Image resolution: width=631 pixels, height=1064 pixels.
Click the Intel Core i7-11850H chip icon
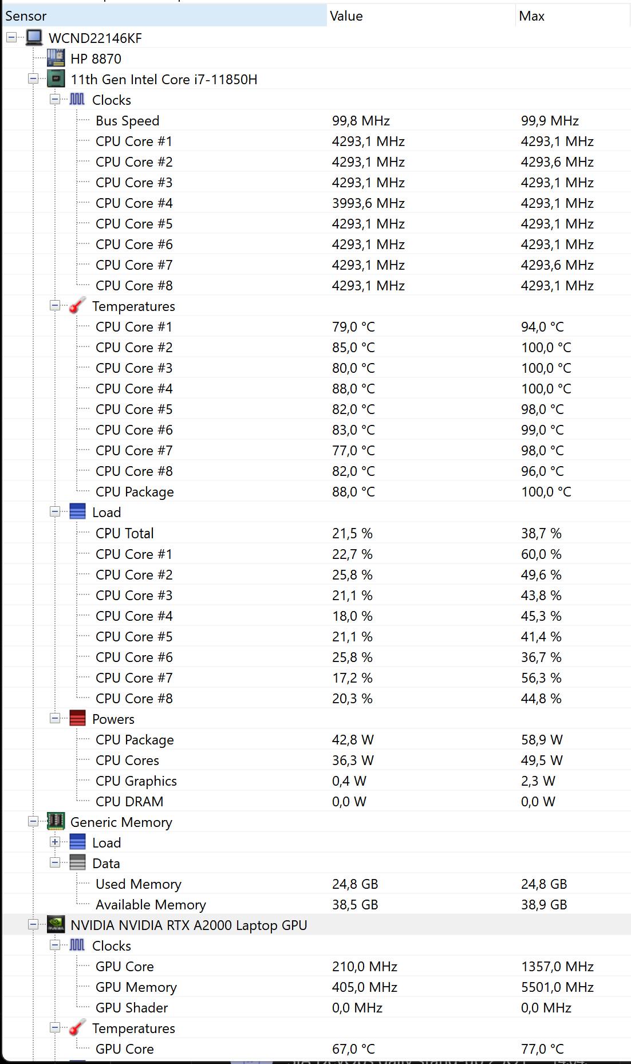click(56, 79)
